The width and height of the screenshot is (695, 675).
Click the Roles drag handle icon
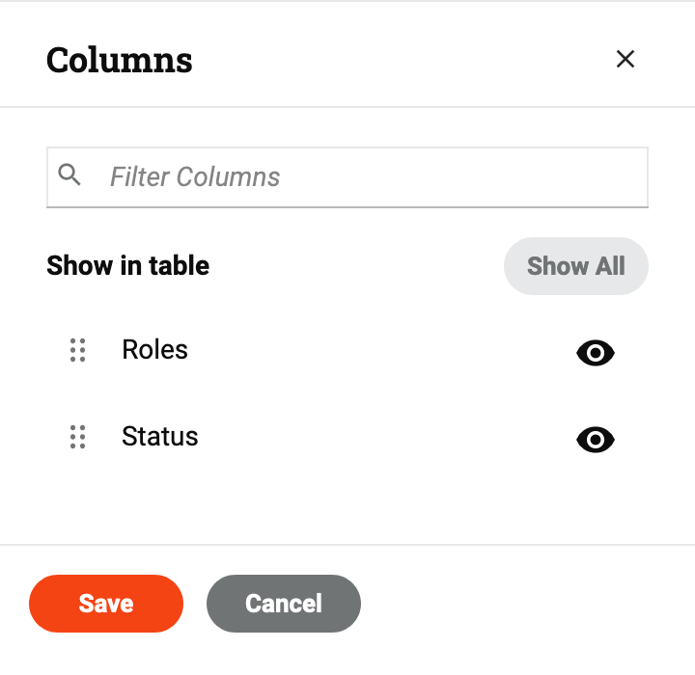coord(78,350)
